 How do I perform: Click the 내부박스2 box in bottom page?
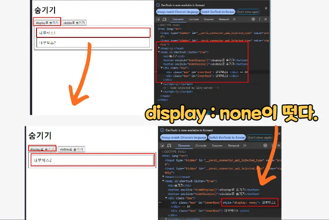(x=92, y=160)
